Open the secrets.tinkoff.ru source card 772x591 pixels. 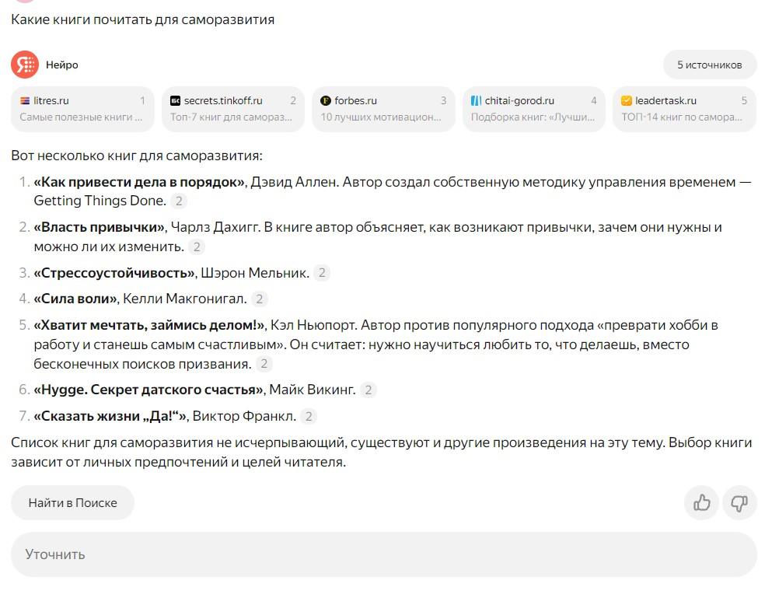click(x=232, y=109)
